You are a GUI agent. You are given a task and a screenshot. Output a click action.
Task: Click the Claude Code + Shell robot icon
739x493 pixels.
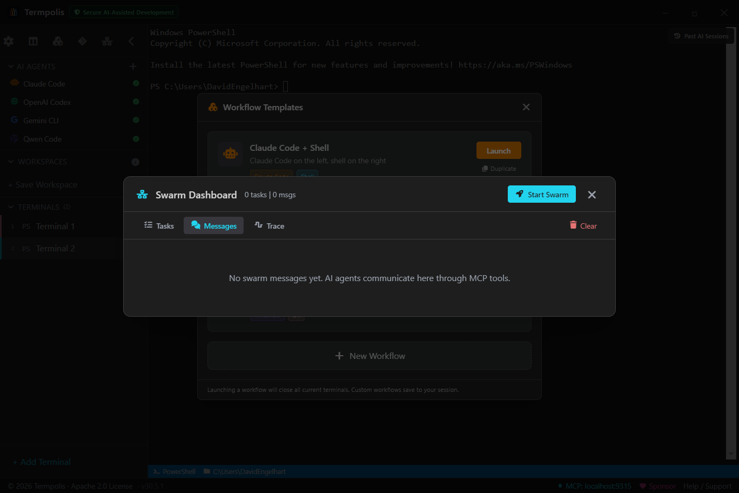pos(230,154)
